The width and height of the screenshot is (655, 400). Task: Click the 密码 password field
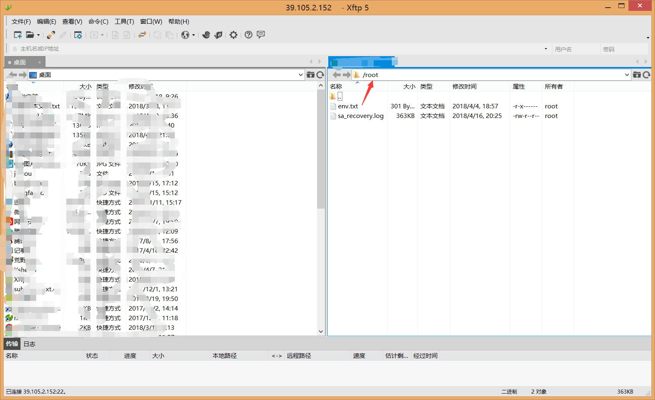coord(624,49)
